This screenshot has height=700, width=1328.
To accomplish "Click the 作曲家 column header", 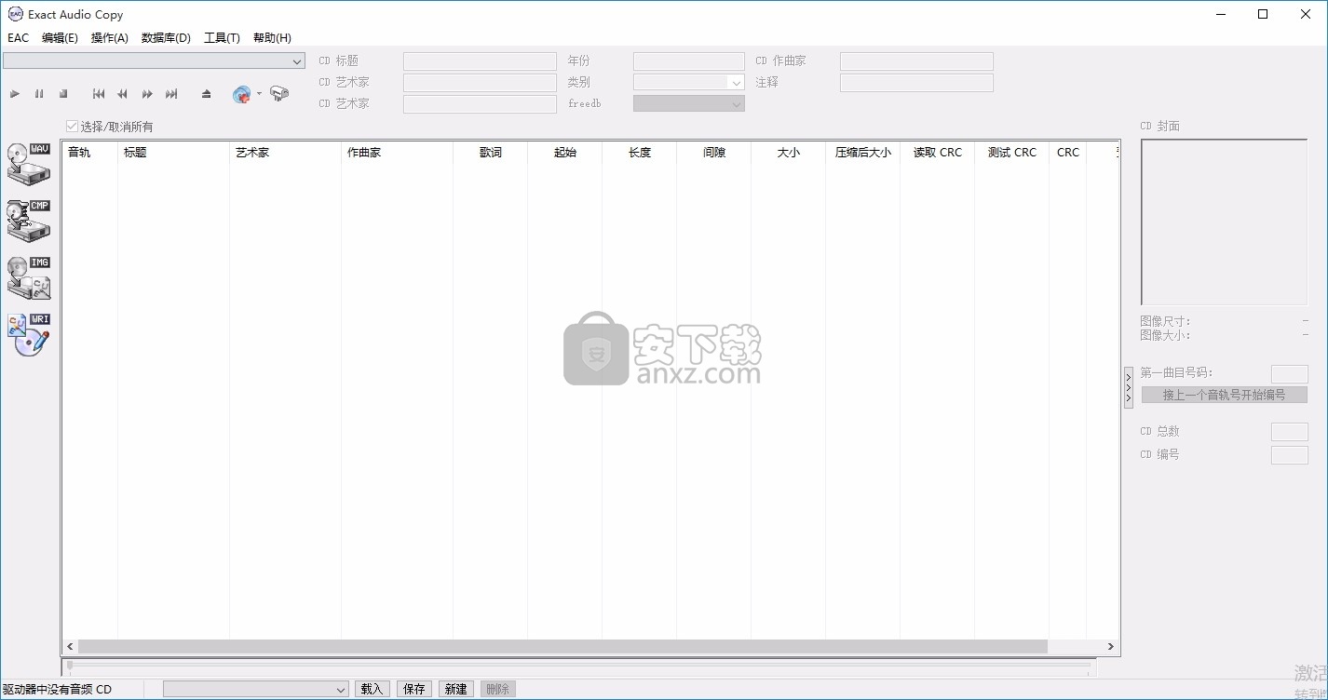I will click(x=398, y=153).
